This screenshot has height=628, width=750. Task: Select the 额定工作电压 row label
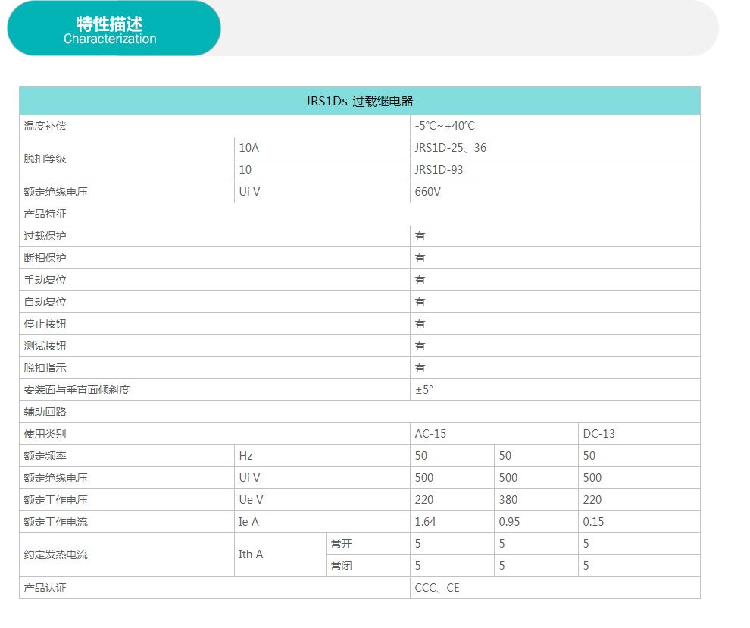[55, 501]
